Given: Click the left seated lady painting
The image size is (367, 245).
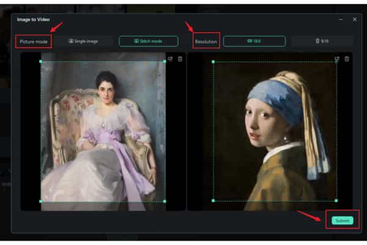Looking at the screenshot, I should point(103,131).
